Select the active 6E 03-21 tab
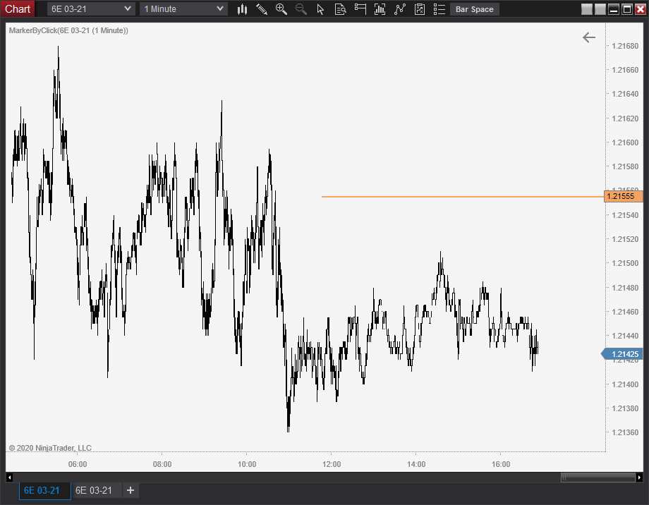 pyautogui.click(x=44, y=490)
